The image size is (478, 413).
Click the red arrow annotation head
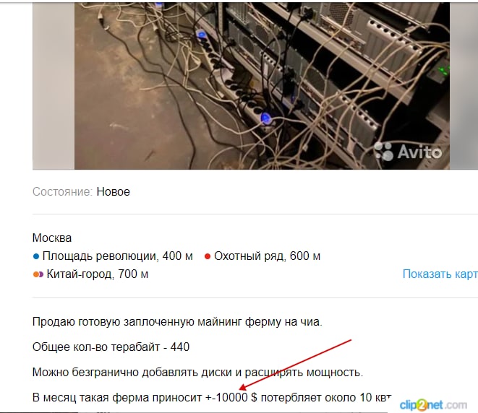pos(242,388)
